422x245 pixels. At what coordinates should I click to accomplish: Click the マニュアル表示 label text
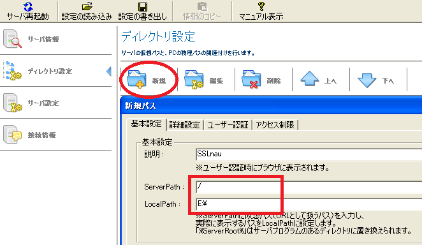tap(261, 17)
